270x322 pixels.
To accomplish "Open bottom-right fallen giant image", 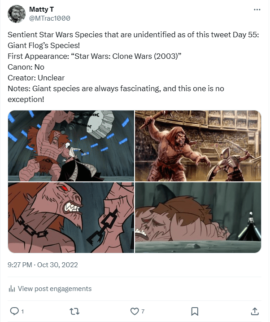I will click(x=198, y=217).
